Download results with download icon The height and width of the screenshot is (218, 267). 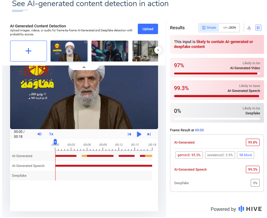tap(249, 28)
